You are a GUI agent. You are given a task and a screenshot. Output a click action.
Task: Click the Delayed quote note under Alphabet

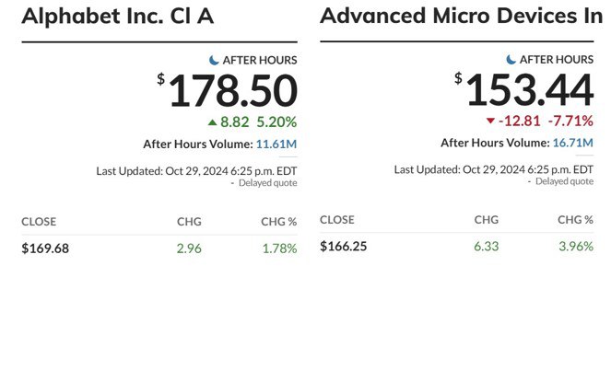[267, 183]
